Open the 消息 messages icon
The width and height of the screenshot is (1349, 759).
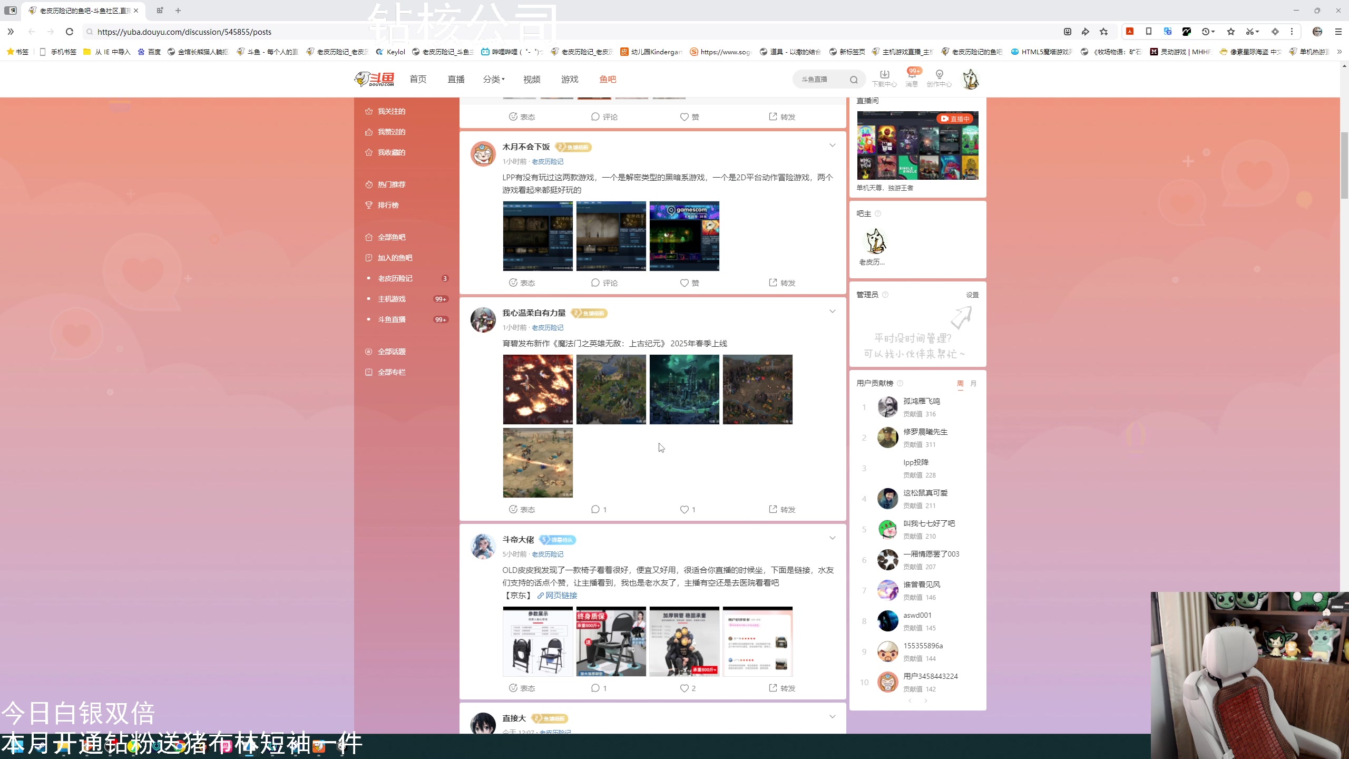click(x=912, y=79)
